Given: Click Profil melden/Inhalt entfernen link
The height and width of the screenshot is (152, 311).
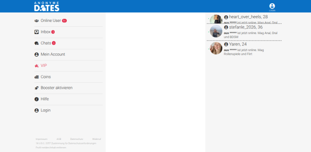Looking at the screenshot, I should (x=51, y=148).
